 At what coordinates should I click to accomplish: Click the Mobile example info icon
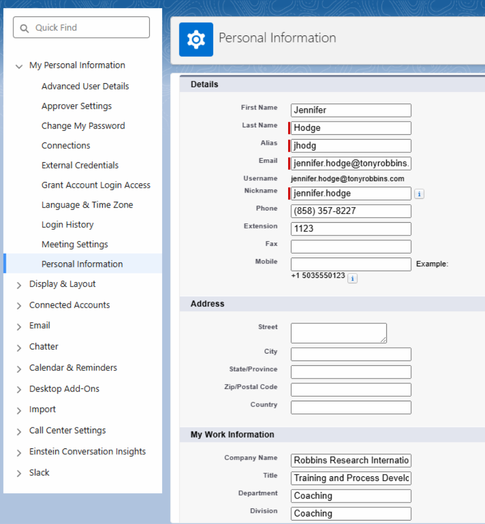[x=353, y=278]
